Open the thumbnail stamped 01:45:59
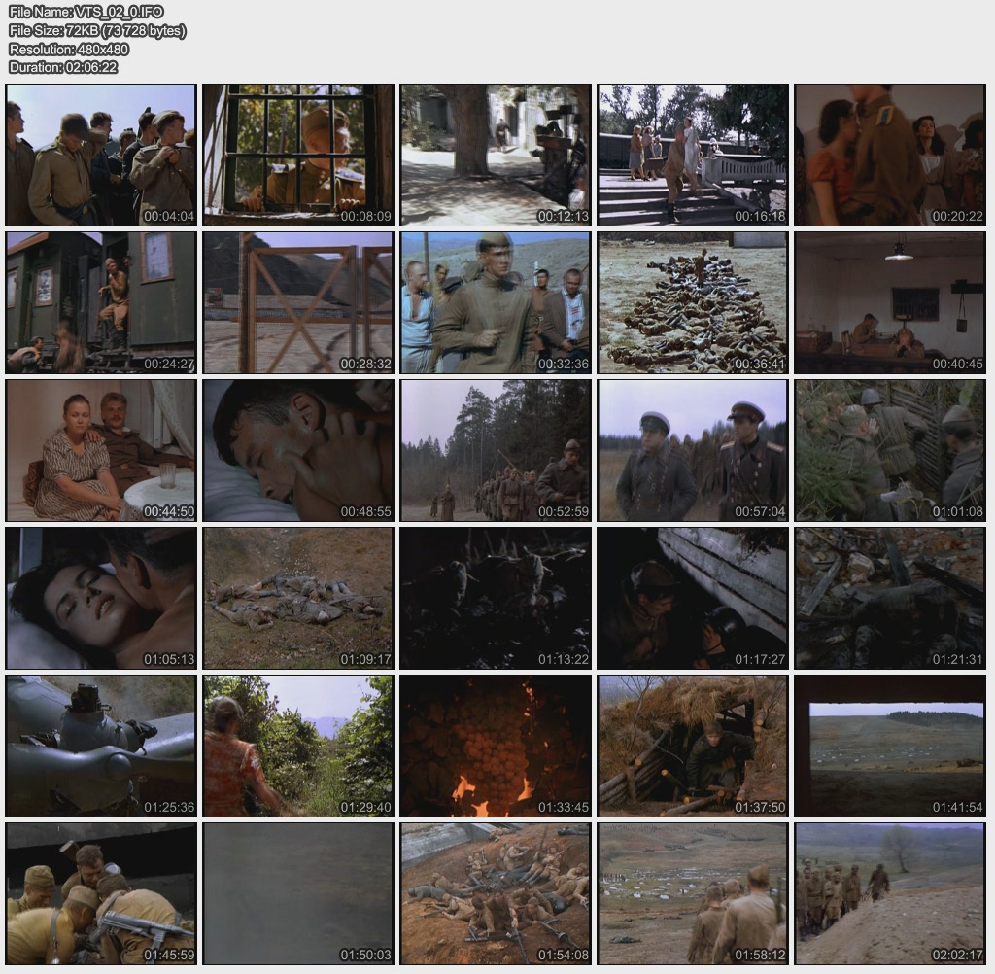 pyautogui.click(x=101, y=894)
